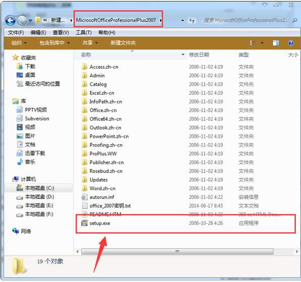The image size is (301, 282).
Task: Click the Back navigation arrow button
Action: point(10,20)
